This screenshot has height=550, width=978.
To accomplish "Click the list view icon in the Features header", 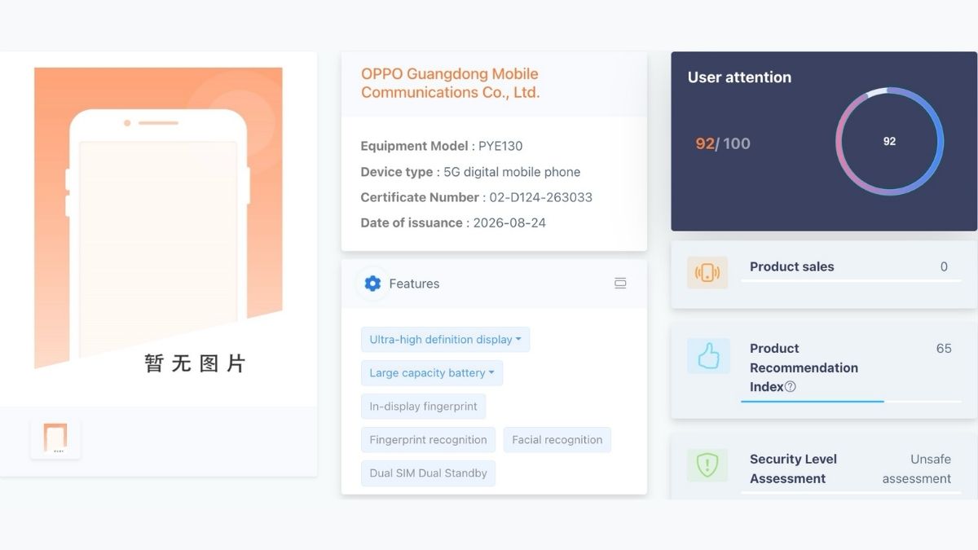I will (620, 284).
